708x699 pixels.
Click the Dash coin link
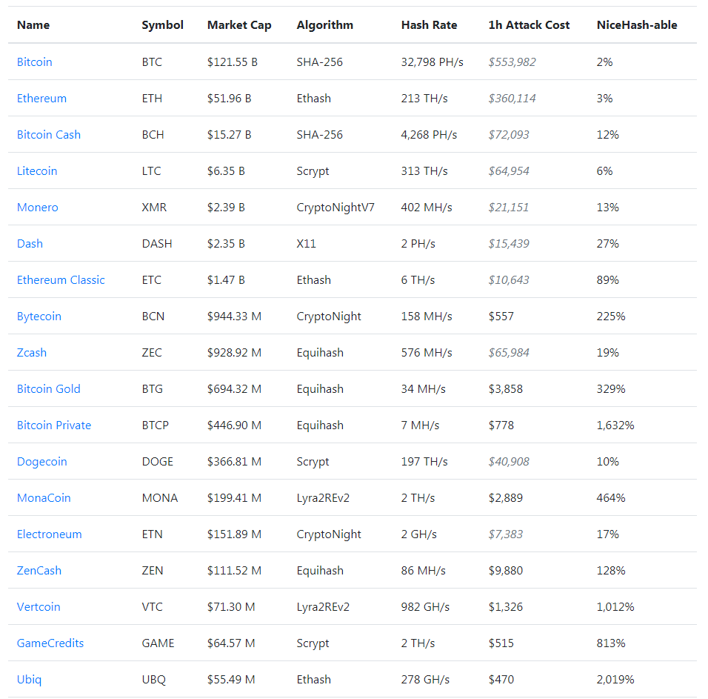coord(30,244)
